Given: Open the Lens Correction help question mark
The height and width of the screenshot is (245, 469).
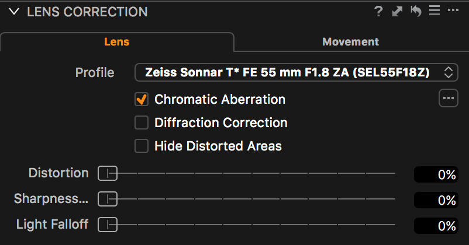Looking at the screenshot, I should click(379, 11).
